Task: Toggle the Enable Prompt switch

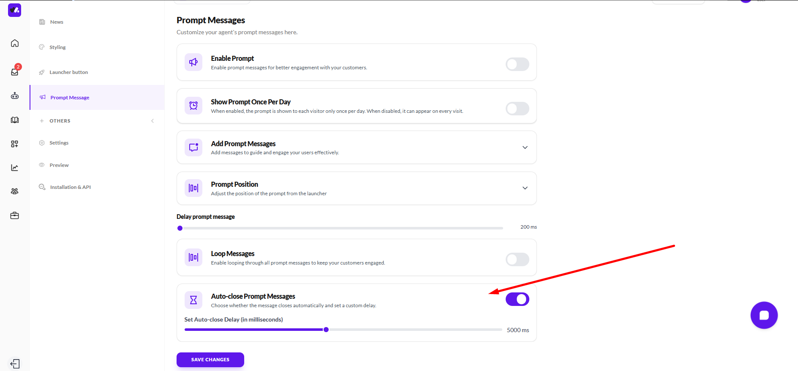Action: pyautogui.click(x=517, y=64)
